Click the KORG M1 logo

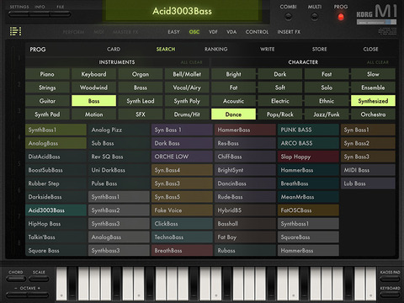click(x=376, y=14)
